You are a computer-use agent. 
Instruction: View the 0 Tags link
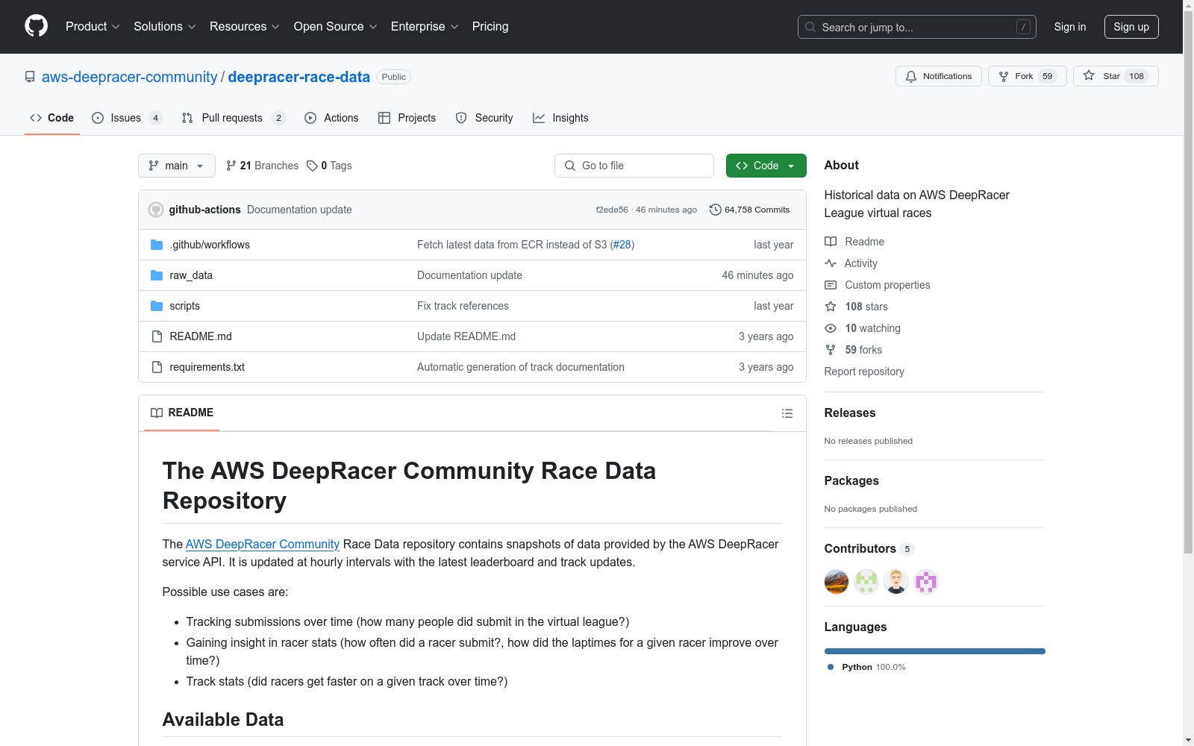[x=329, y=166]
